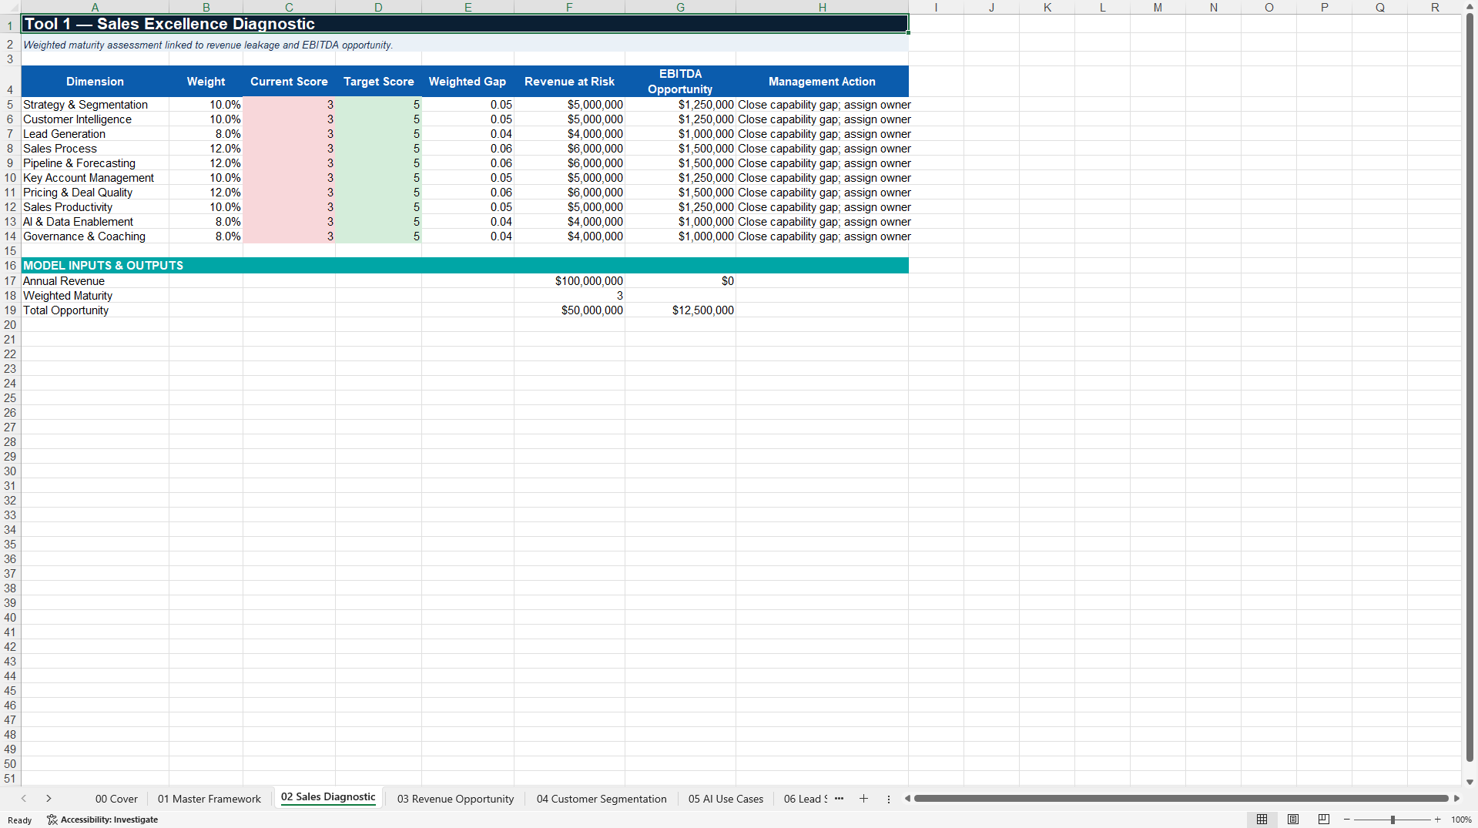The width and height of the screenshot is (1478, 828).
Task: Add a new sheet with plus icon
Action: pos(863,799)
